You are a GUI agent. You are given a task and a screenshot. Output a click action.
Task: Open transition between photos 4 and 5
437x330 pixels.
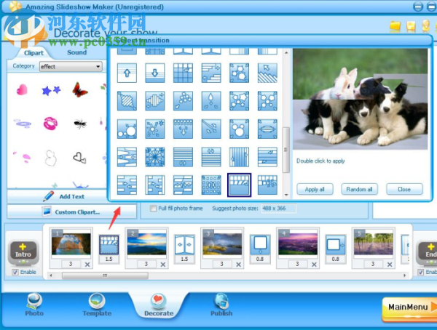point(335,245)
